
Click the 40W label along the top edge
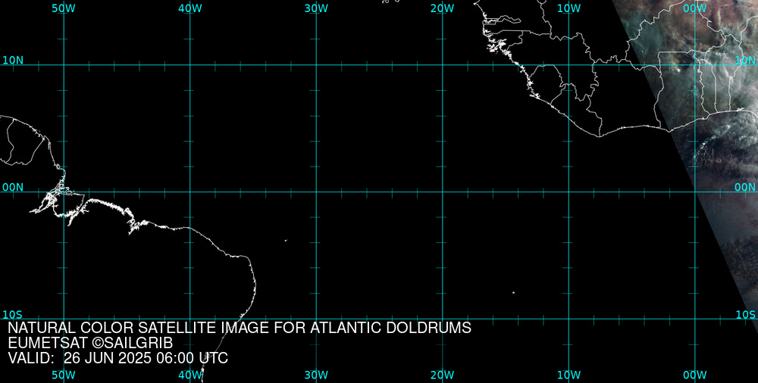coord(190,8)
